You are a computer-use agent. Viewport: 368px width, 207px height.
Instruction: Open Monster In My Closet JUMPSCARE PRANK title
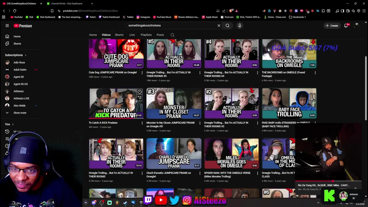click(x=170, y=124)
